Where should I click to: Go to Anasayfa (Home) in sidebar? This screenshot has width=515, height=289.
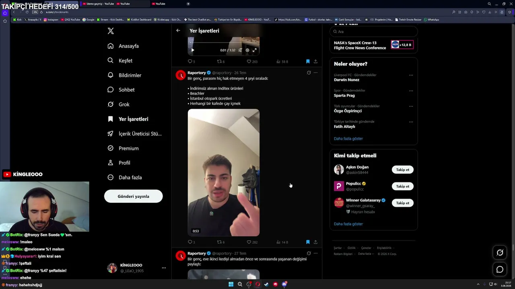click(123, 46)
